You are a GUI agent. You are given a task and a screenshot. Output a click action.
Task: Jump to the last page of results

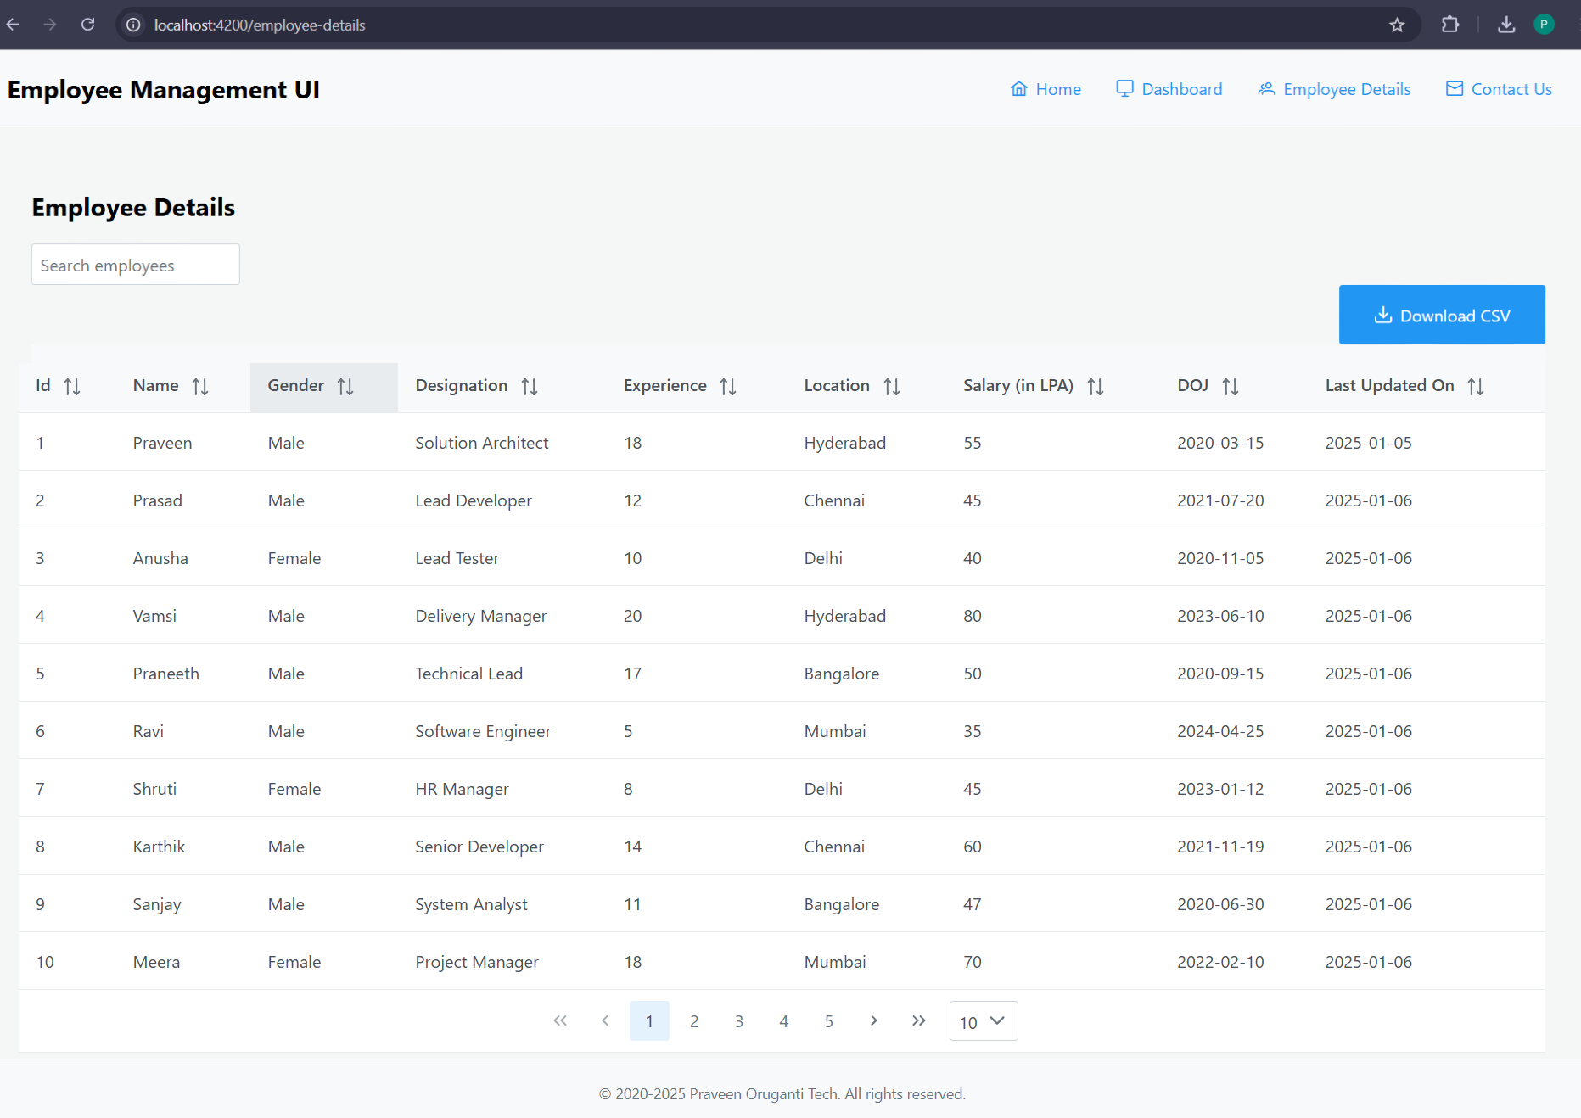(919, 1020)
